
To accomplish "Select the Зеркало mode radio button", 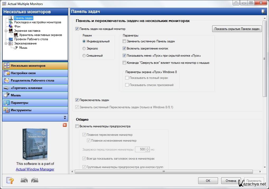I will [x=84, y=48].
